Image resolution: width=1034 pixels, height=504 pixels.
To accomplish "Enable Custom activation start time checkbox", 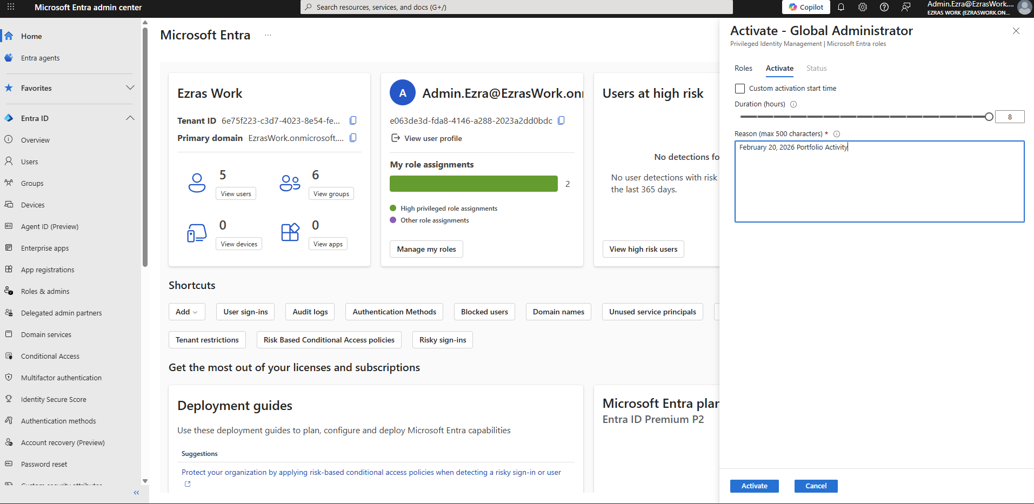I will (740, 89).
